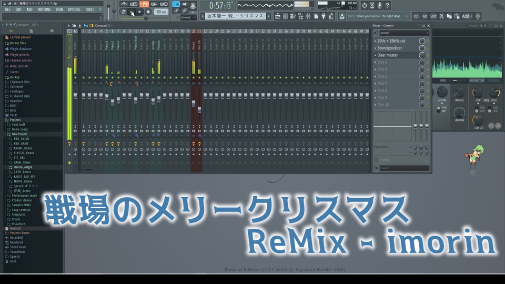Open the Mixer view icon
The width and height of the screenshot is (505, 284).
(x=308, y=16)
